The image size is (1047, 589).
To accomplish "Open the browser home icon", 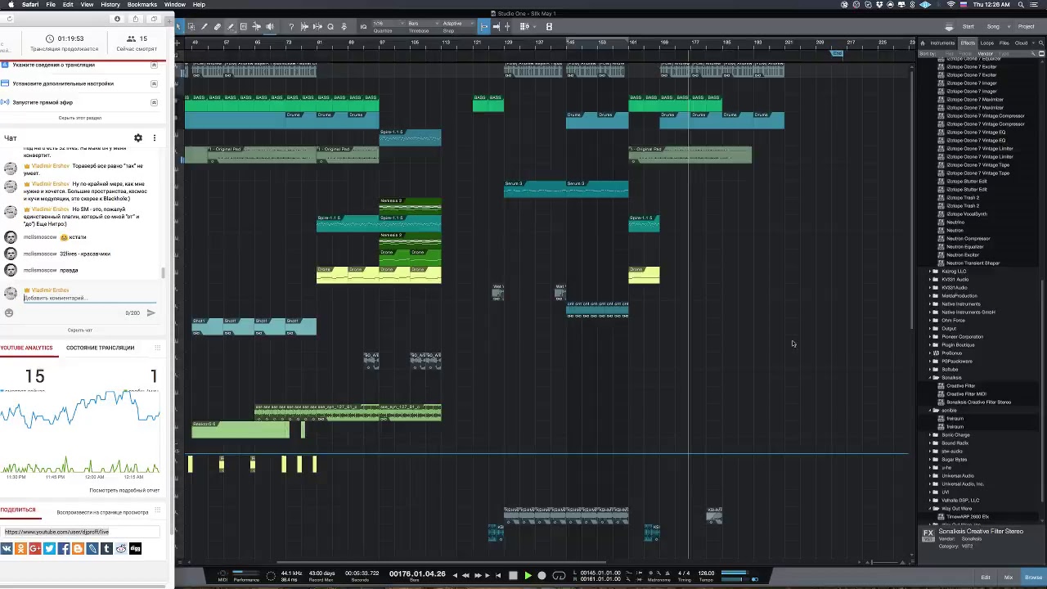I will pyautogui.click(x=923, y=43).
